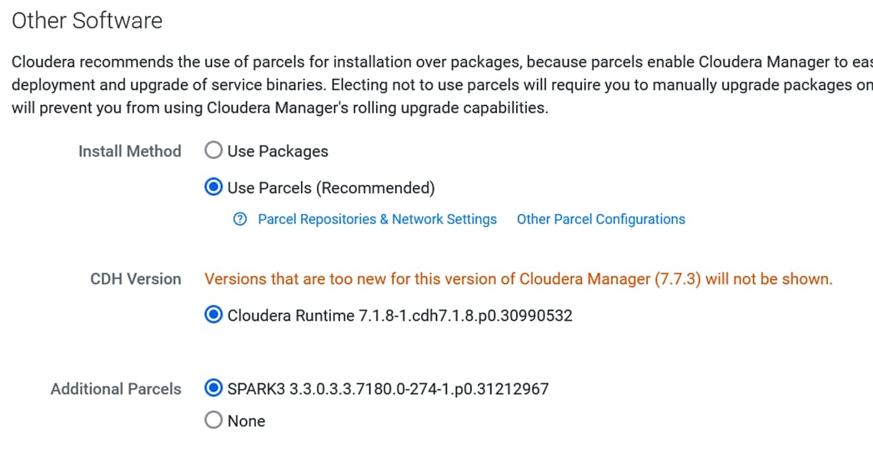Click the None option label text
The height and width of the screenshot is (464, 873).
246,422
